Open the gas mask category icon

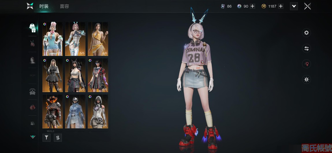33,92
